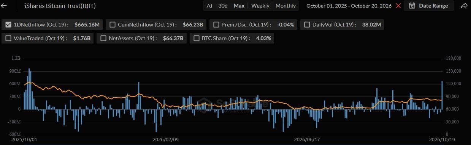
Task: Enable the ValueTraded checkbox
Action: tap(8, 38)
